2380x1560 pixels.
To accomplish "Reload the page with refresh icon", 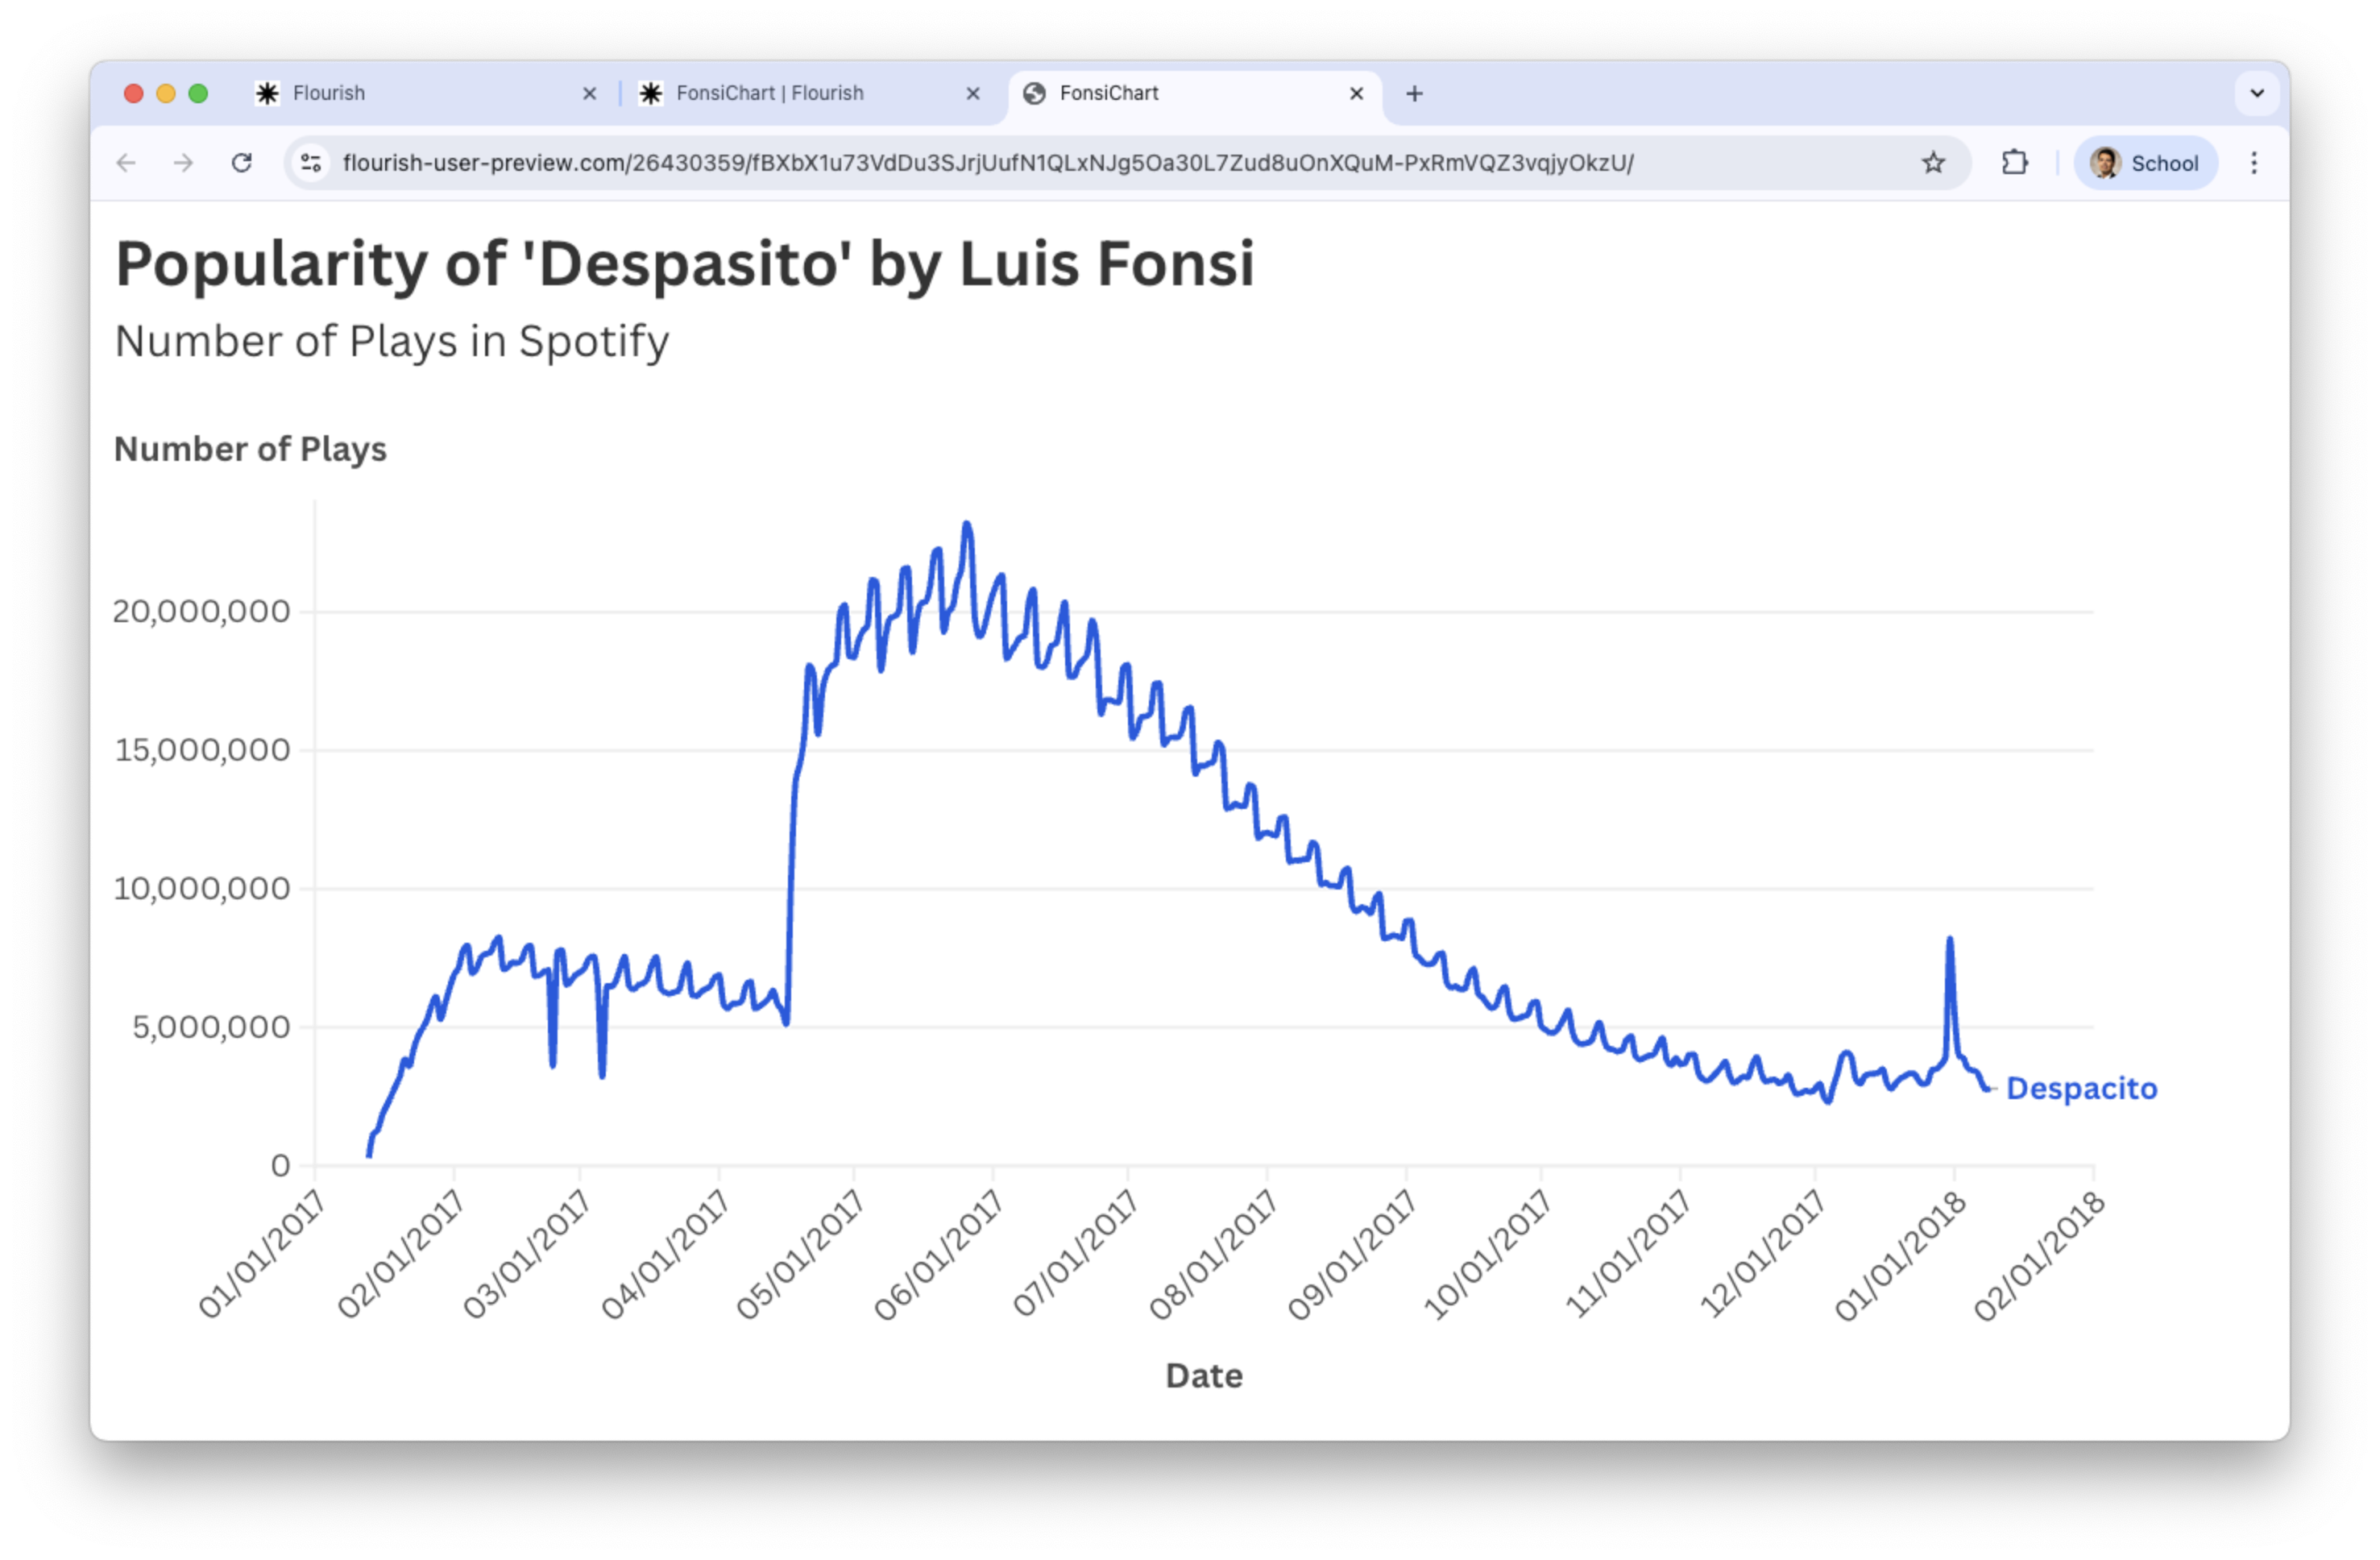I will [242, 163].
